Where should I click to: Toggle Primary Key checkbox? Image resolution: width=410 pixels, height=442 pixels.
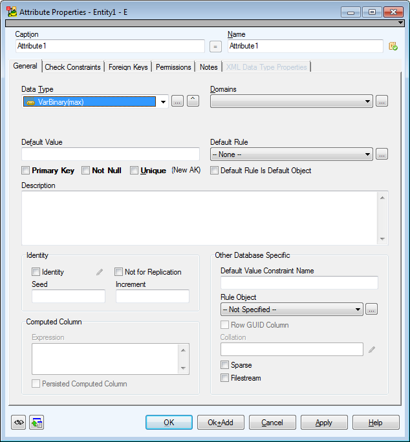[26, 170]
